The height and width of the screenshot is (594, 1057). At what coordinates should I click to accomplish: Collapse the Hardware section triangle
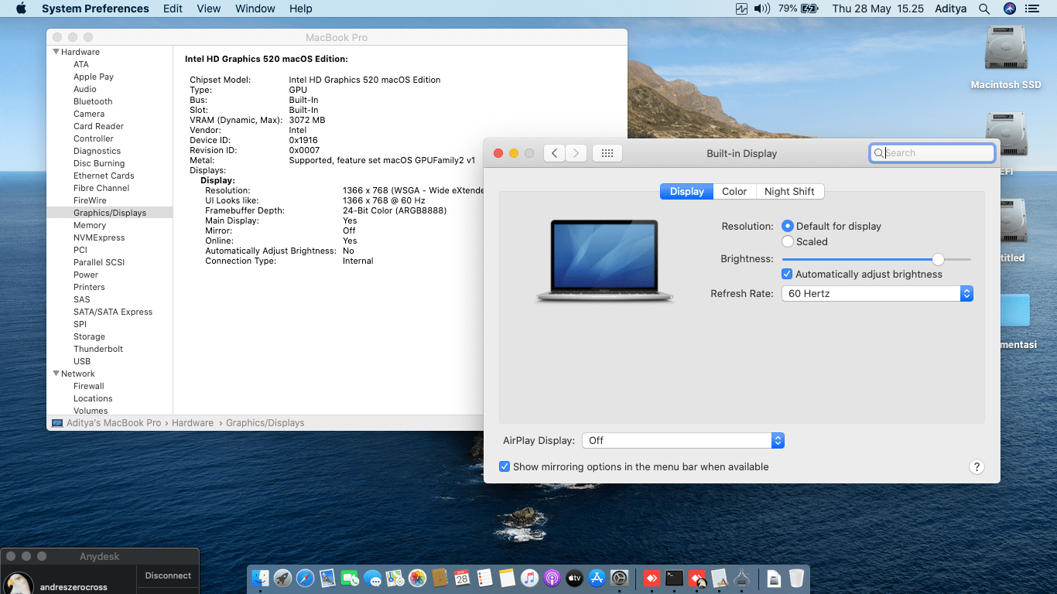click(x=56, y=52)
